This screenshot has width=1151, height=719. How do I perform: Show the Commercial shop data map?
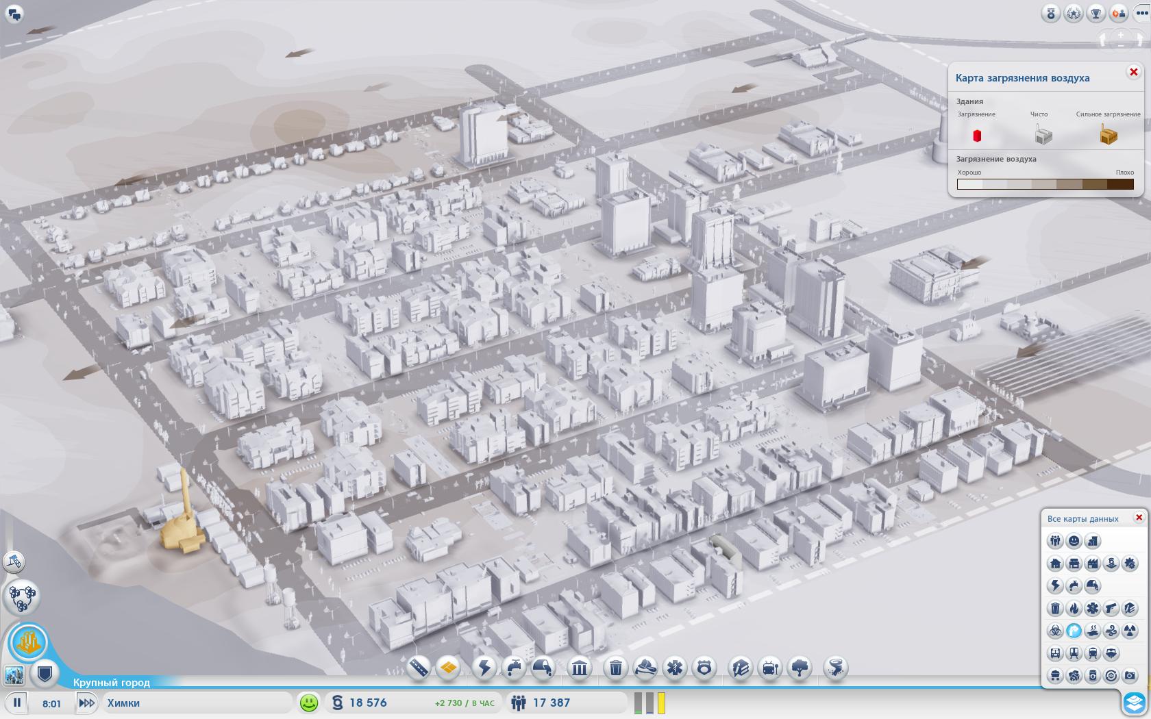point(1074,564)
